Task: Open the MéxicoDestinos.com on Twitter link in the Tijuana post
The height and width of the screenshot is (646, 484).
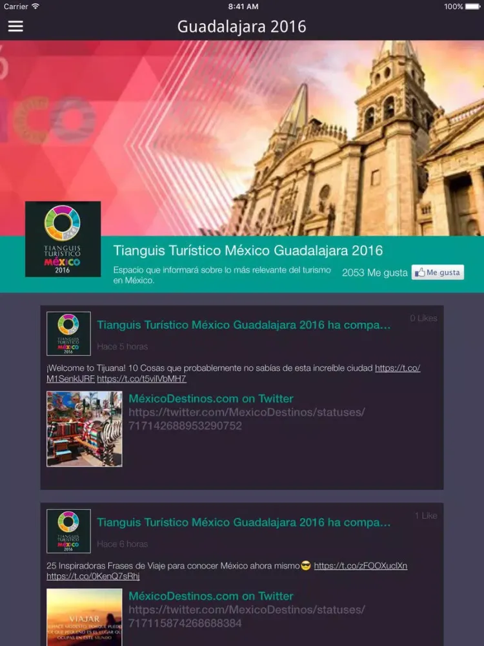Action: point(211,399)
